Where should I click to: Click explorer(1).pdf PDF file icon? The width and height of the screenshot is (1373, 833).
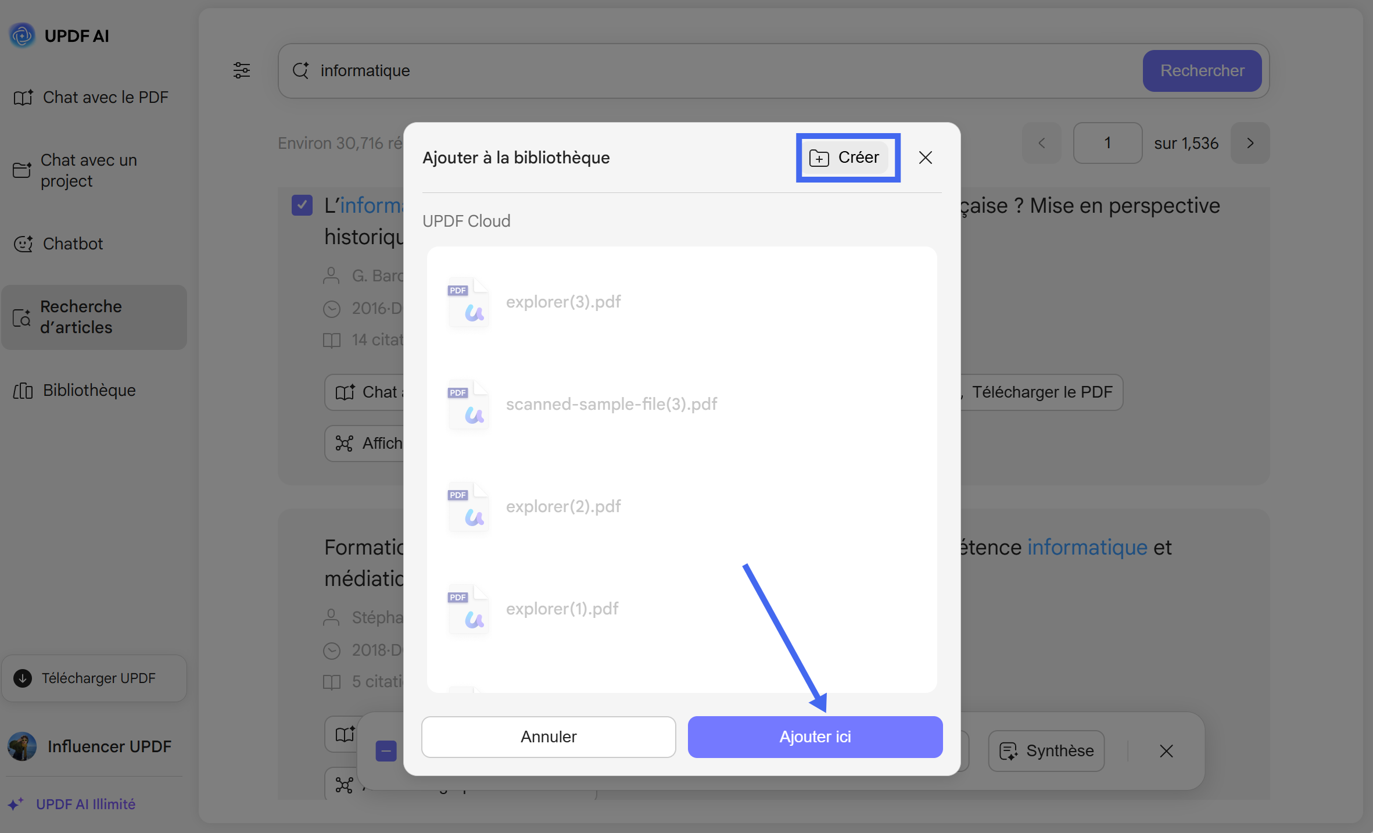pos(468,609)
